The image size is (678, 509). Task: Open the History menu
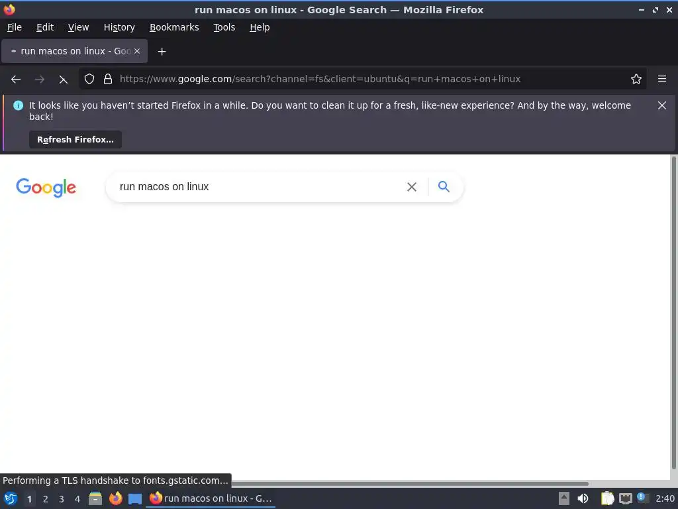(x=119, y=27)
